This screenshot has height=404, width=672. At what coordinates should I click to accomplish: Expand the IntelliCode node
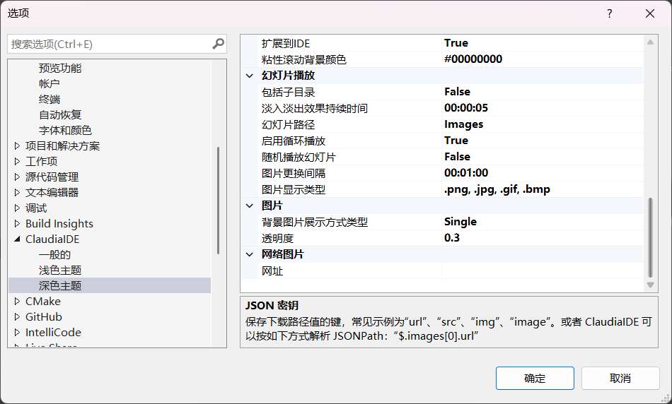coord(17,333)
